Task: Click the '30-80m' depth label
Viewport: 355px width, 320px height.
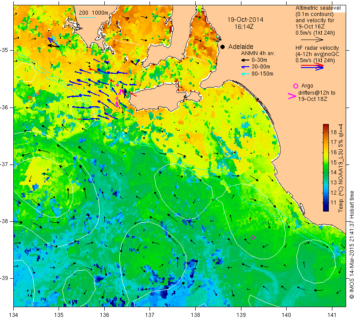Action: point(261,67)
